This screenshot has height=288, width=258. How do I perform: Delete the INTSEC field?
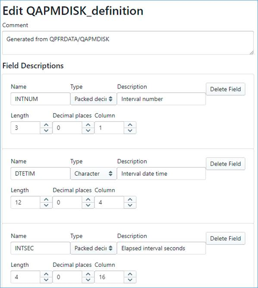[x=225, y=238]
